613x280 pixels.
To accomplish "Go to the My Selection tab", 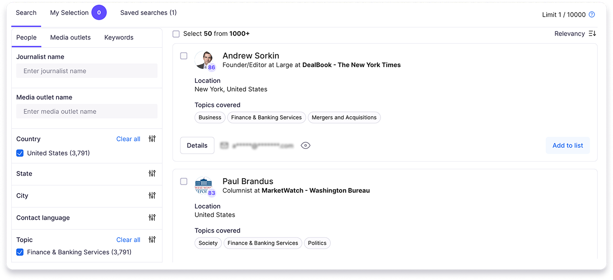I will click(69, 13).
